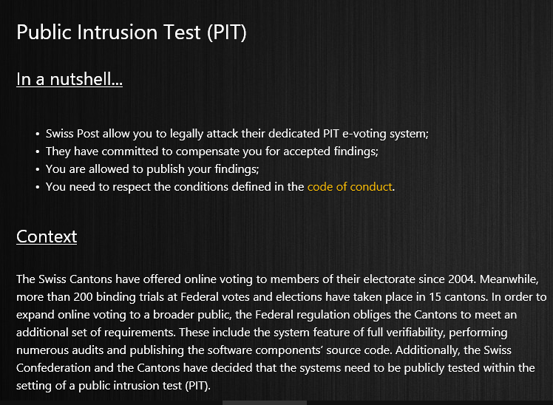This screenshot has width=553, height=405.
Task: Click the line starting 'more than 200 binding'
Action: [282, 297]
